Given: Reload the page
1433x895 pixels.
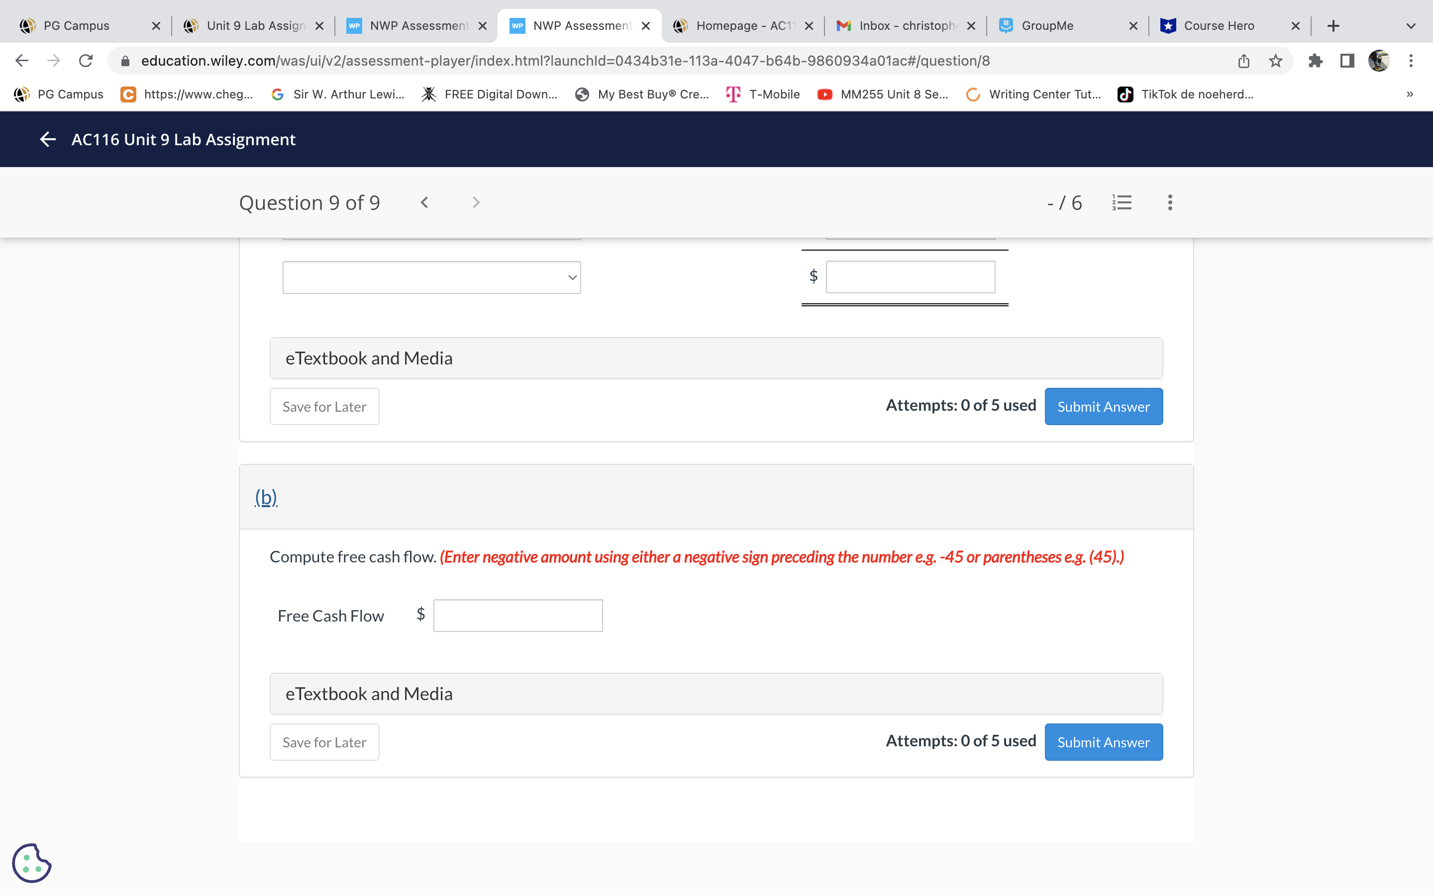Looking at the screenshot, I should click(86, 61).
